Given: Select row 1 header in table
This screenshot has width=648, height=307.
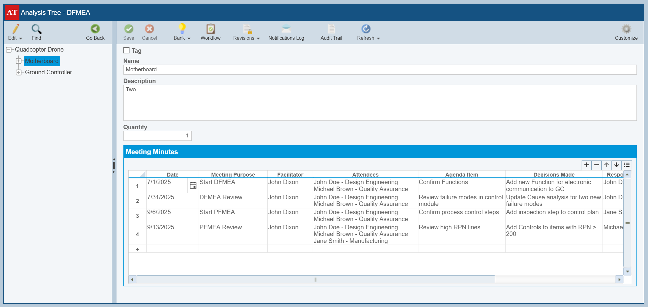Looking at the screenshot, I should 137,186.
